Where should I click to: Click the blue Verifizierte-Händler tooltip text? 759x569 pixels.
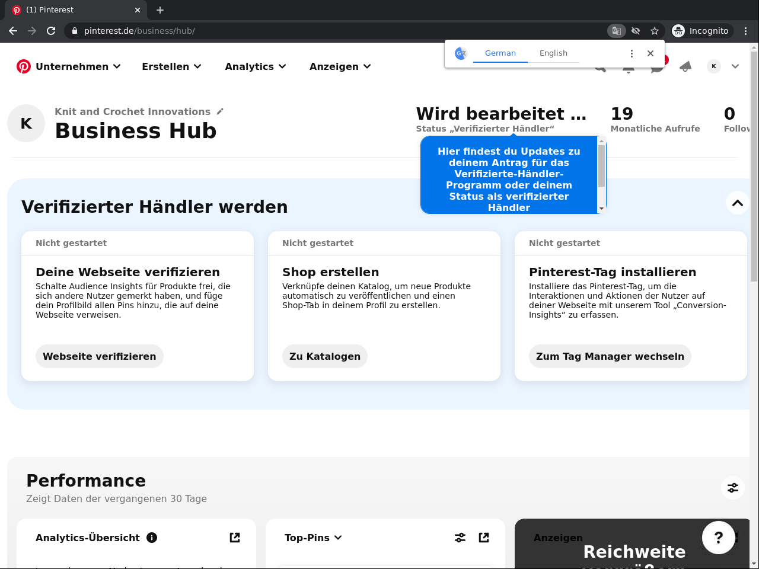click(x=509, y=179)
